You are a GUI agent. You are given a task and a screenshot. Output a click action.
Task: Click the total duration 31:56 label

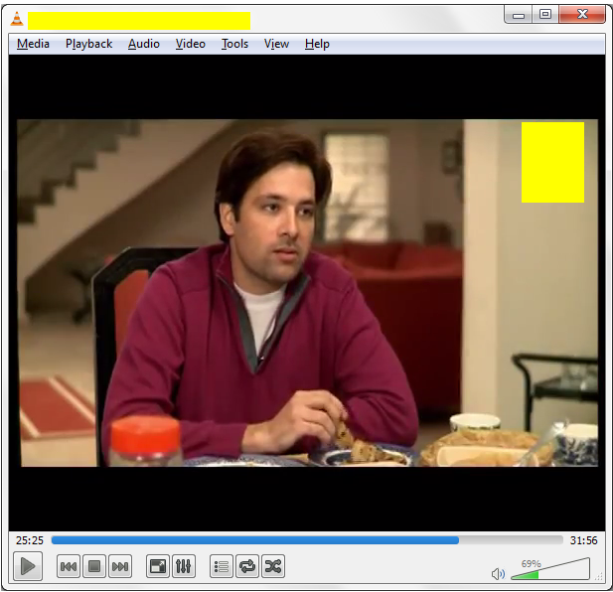pyautogui.click(x=583, y=540)
